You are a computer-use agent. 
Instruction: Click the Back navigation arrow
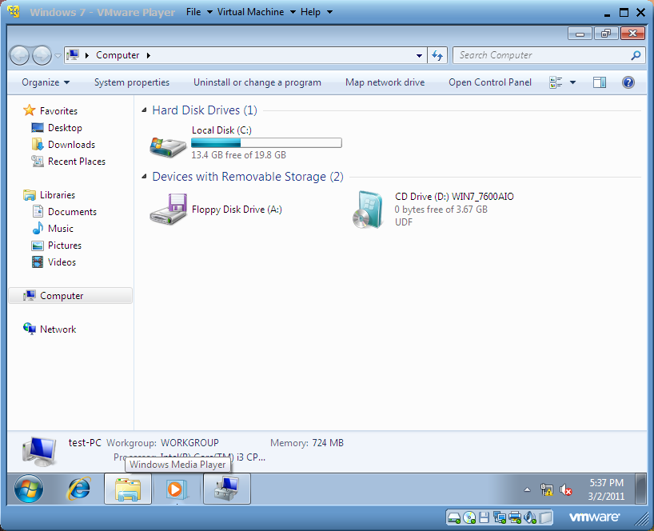(19, 55)
